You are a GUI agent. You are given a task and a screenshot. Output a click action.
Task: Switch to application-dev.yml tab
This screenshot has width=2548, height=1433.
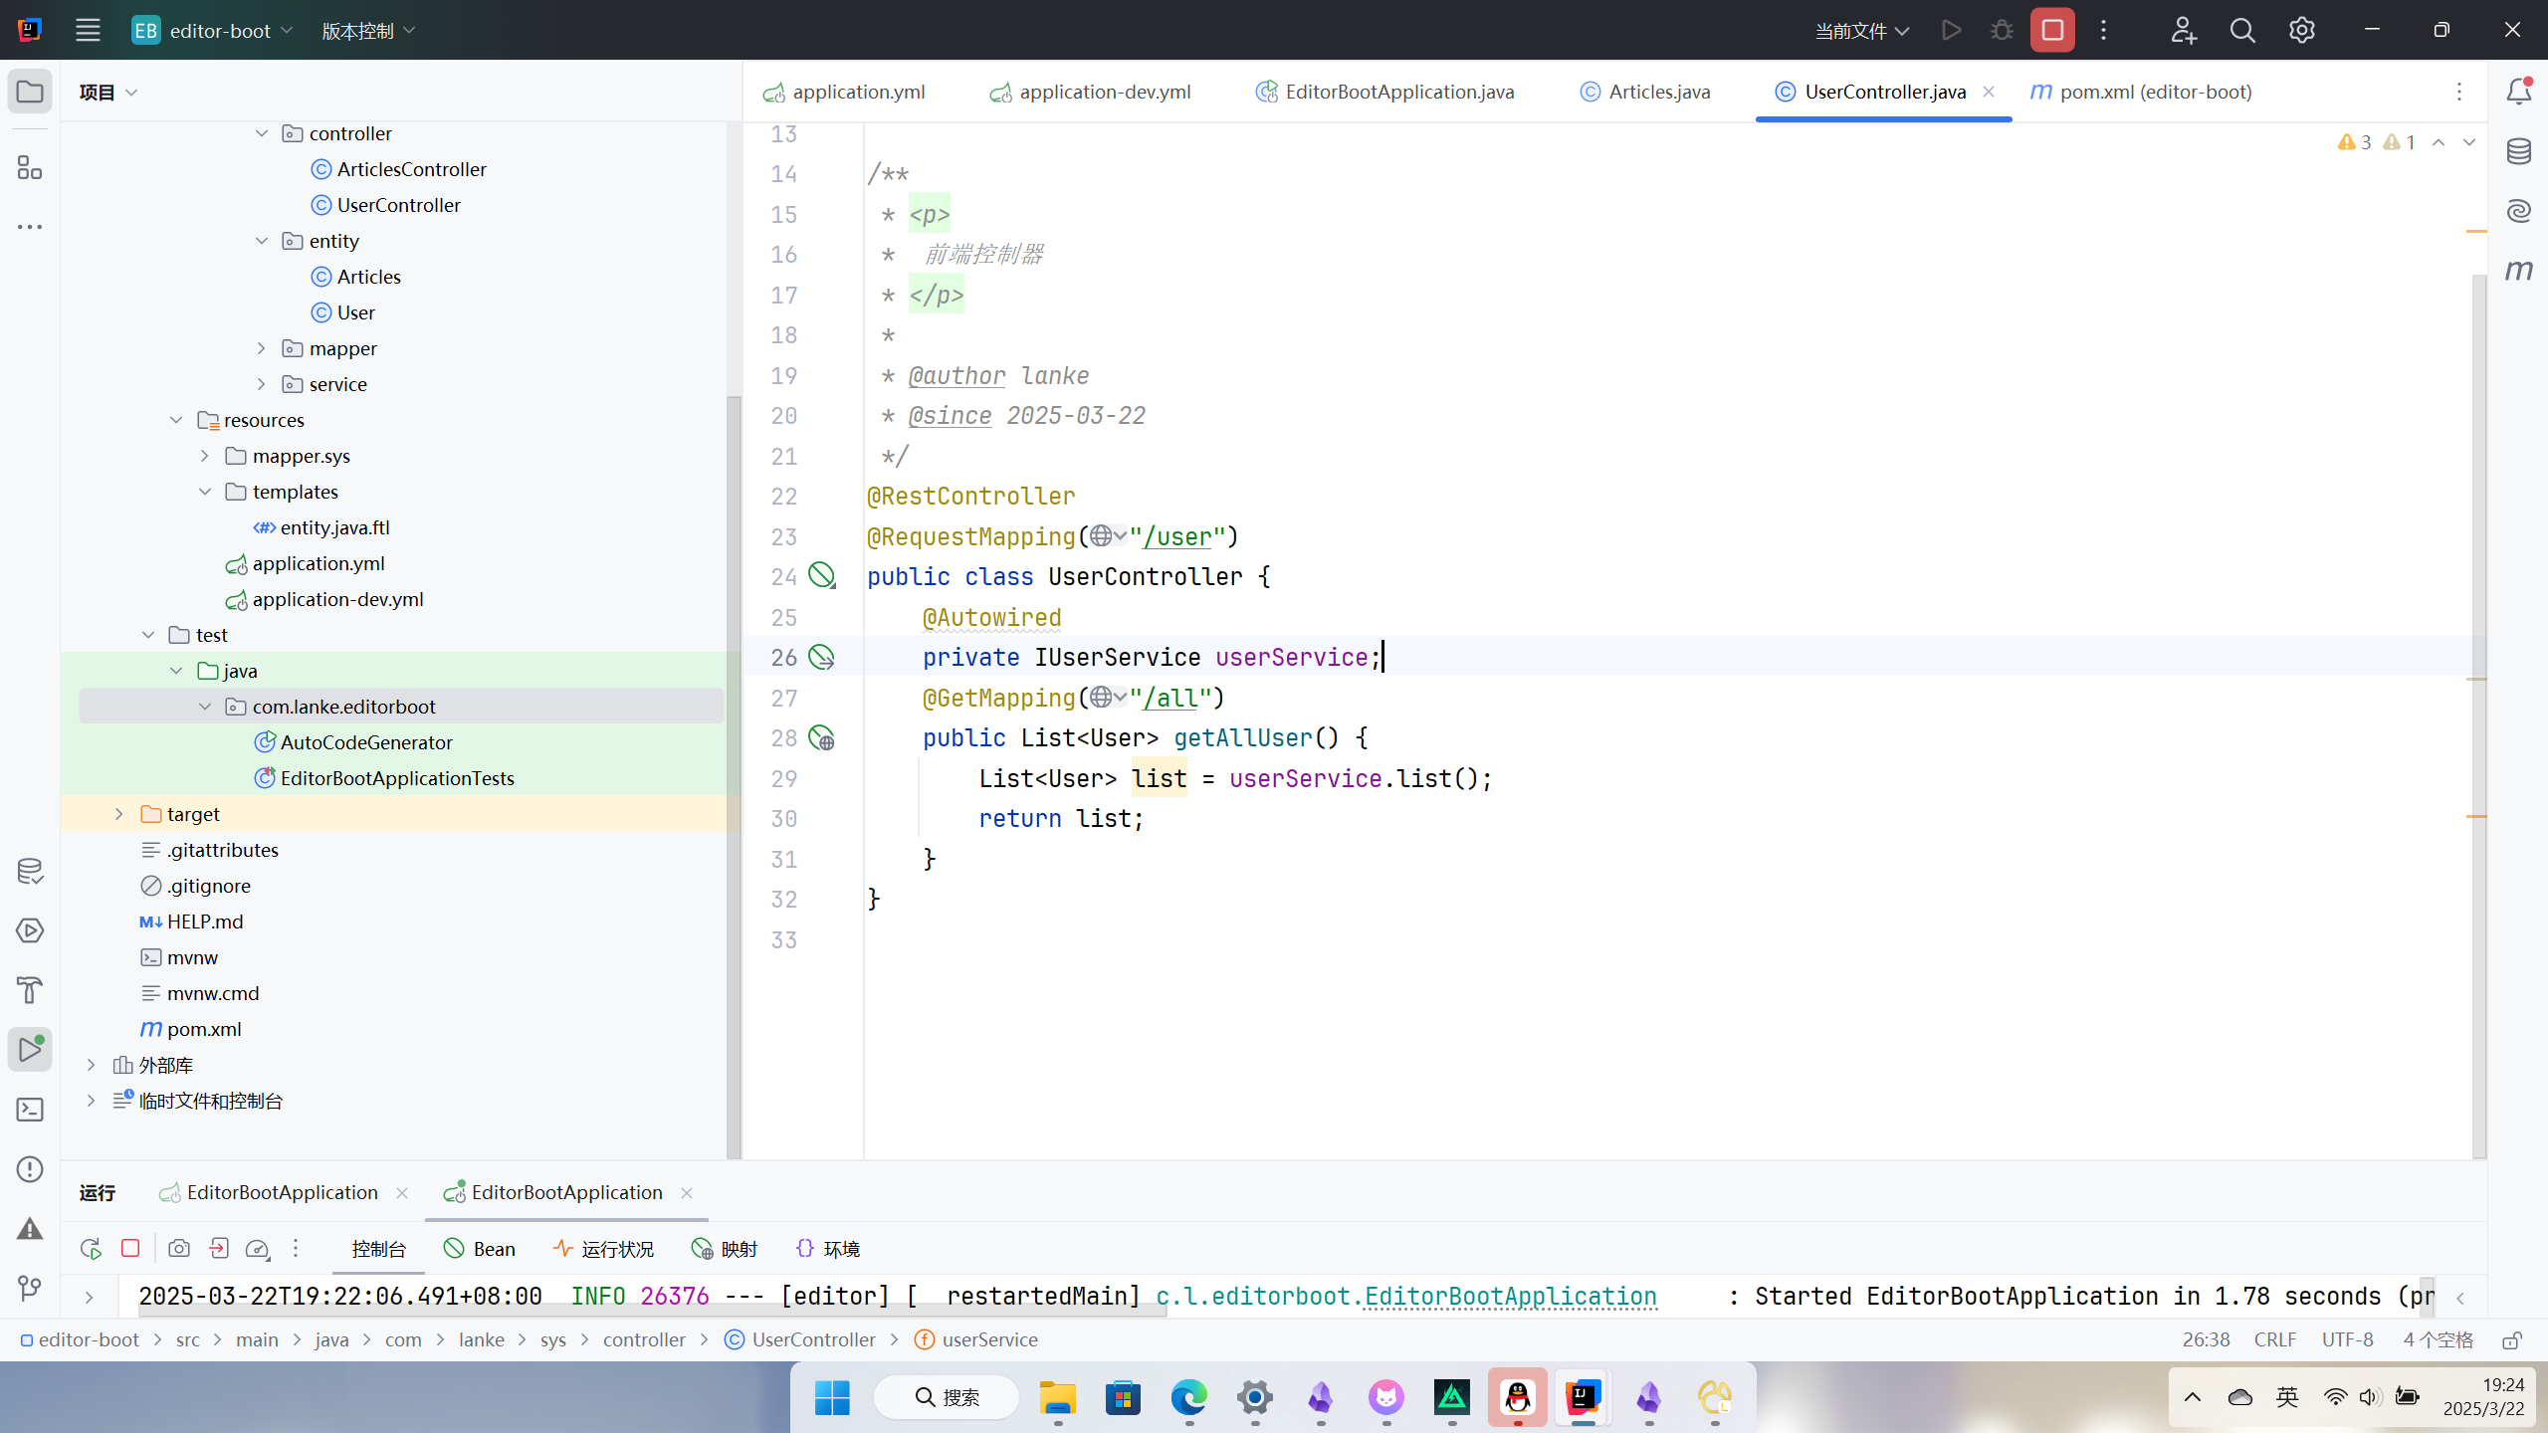(1091, 92)
